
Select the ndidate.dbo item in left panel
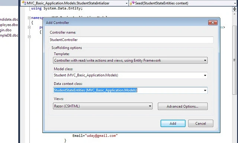point(9,19)
